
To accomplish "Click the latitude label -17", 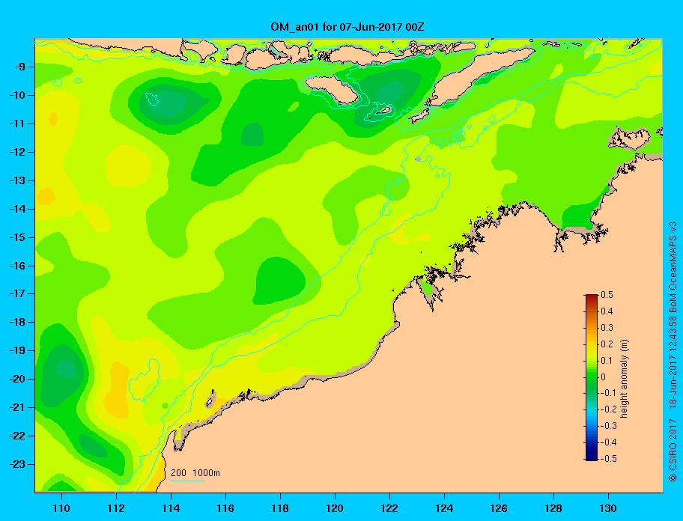I will tap(16, 294).
